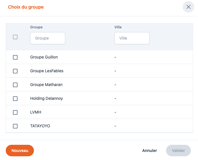Click the LVMH group name text

coord(36,112)
